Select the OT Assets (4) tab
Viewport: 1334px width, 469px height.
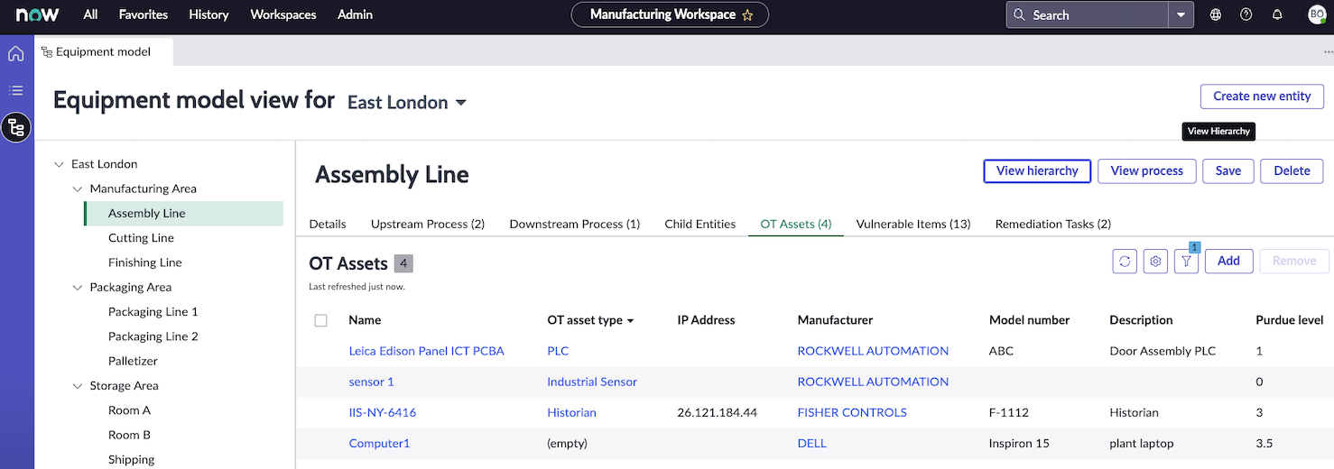796,224
